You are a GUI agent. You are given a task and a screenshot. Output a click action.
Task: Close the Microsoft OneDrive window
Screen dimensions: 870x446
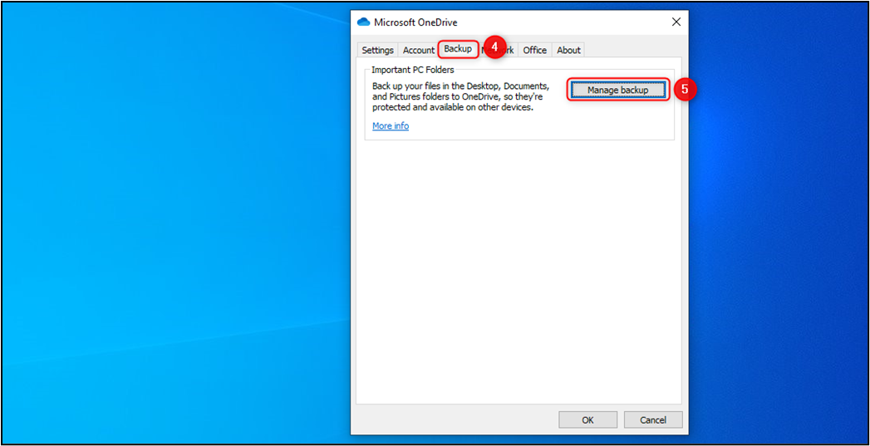point(676,22)
